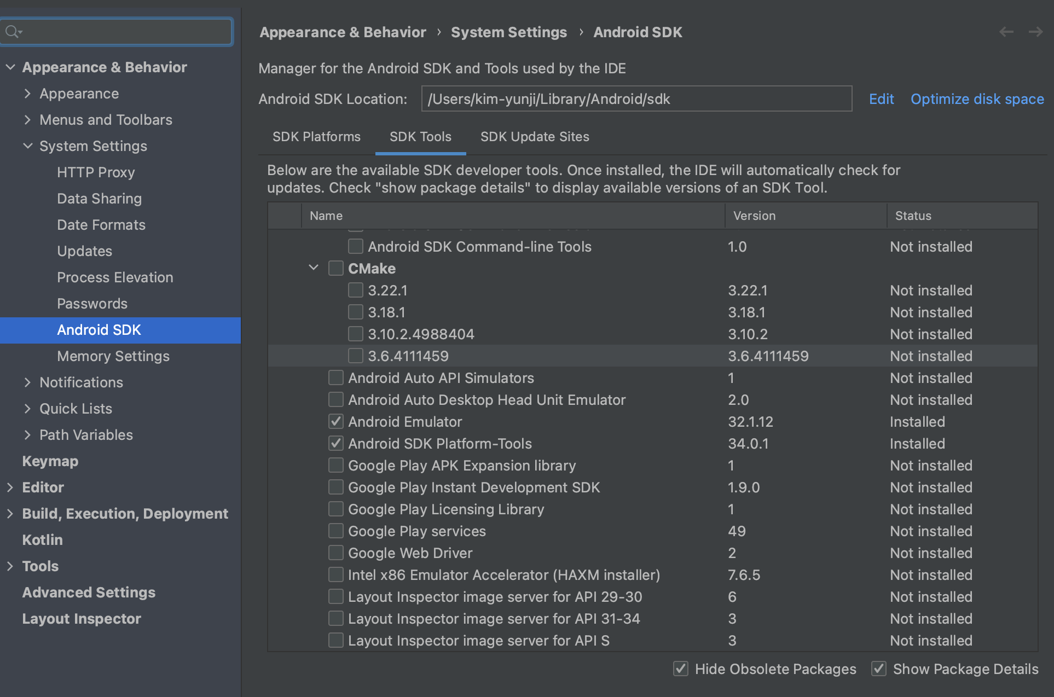Expand Notifications node
This screenshot has height=697, width=1054.
click(28, 382)
